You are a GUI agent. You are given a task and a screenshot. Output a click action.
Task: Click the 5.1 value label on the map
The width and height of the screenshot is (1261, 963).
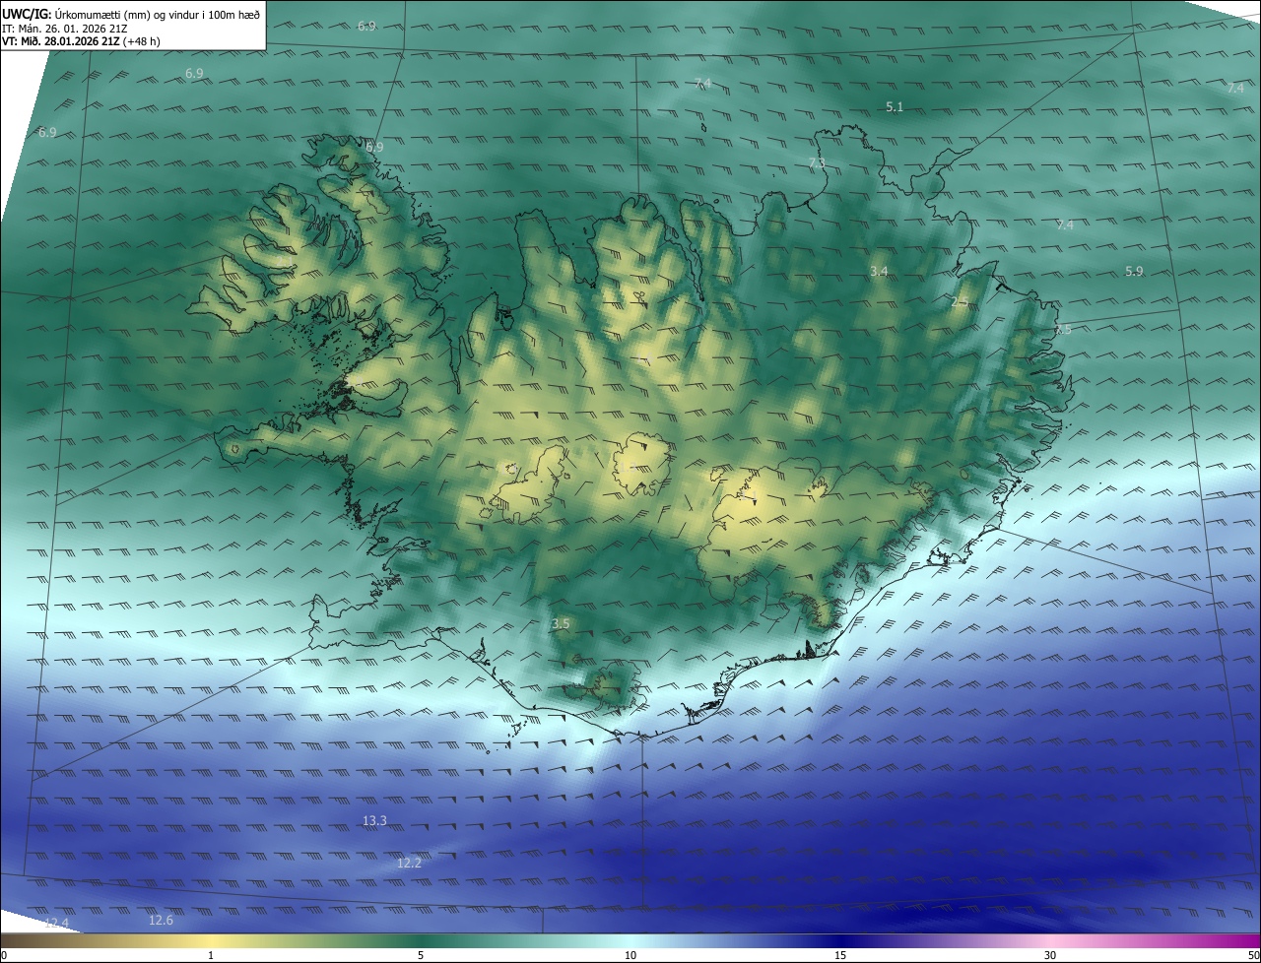pos(895,106)
